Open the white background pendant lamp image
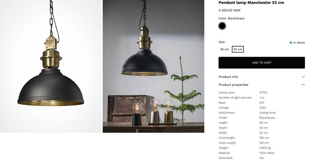The image size is (313, 162). point(51,66)
